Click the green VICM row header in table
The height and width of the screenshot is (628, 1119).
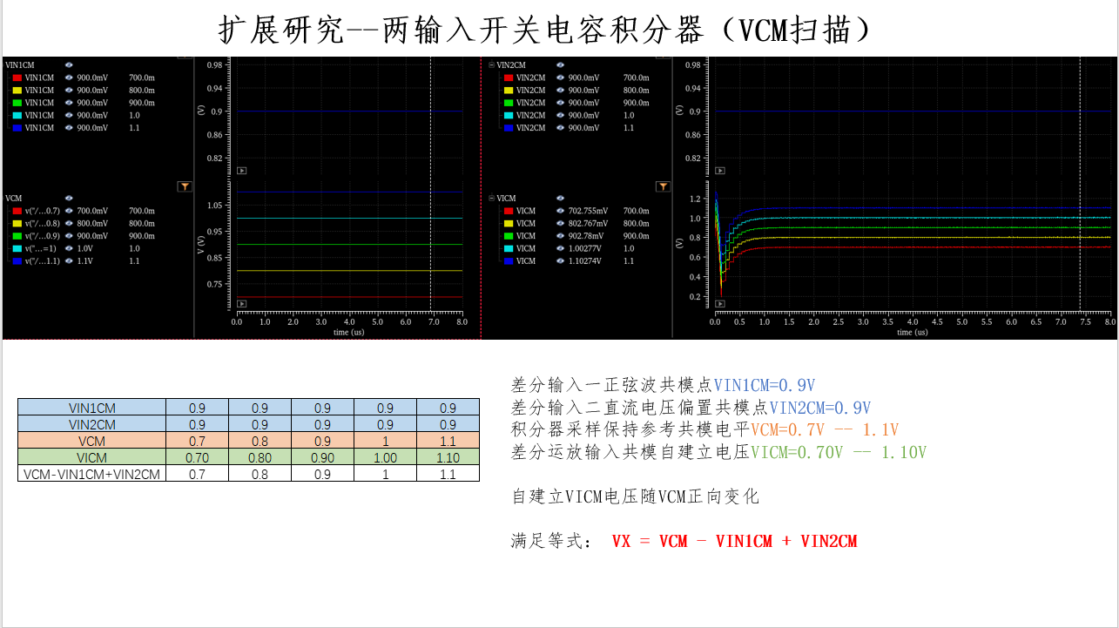92,457
